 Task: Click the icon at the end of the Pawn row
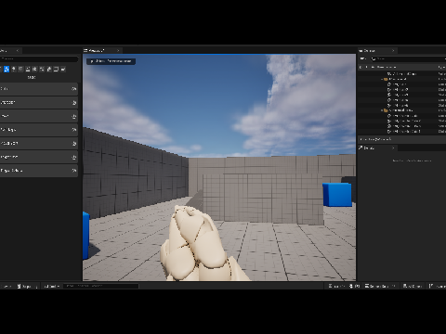tap(74, 116)
